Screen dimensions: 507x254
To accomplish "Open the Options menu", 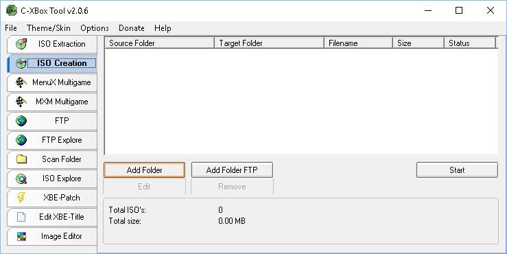I will tap(95, 28).
